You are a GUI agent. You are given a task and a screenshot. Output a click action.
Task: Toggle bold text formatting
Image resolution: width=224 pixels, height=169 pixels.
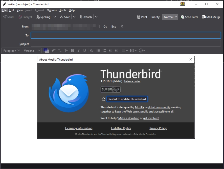[x=73, y=51]
